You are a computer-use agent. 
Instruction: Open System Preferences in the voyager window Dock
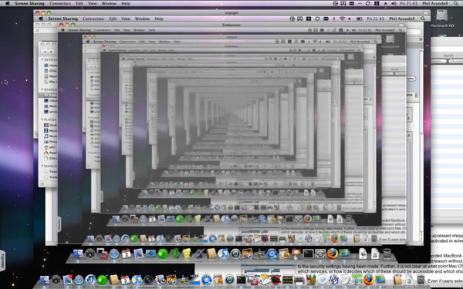[320, 254]
